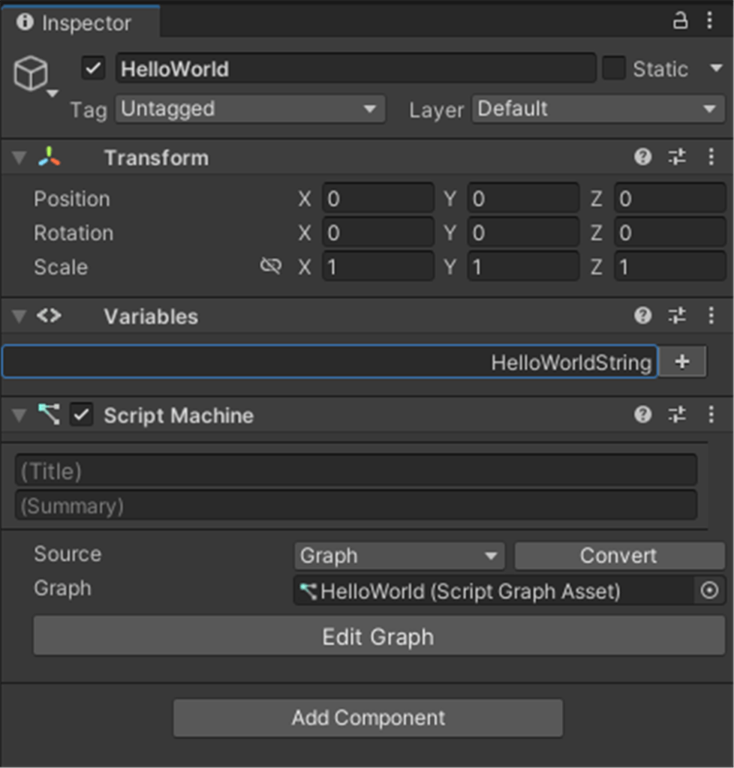Click the GameObject cube icon
Image resolution: width=734 pixels, height=768 pixels.
31,74
